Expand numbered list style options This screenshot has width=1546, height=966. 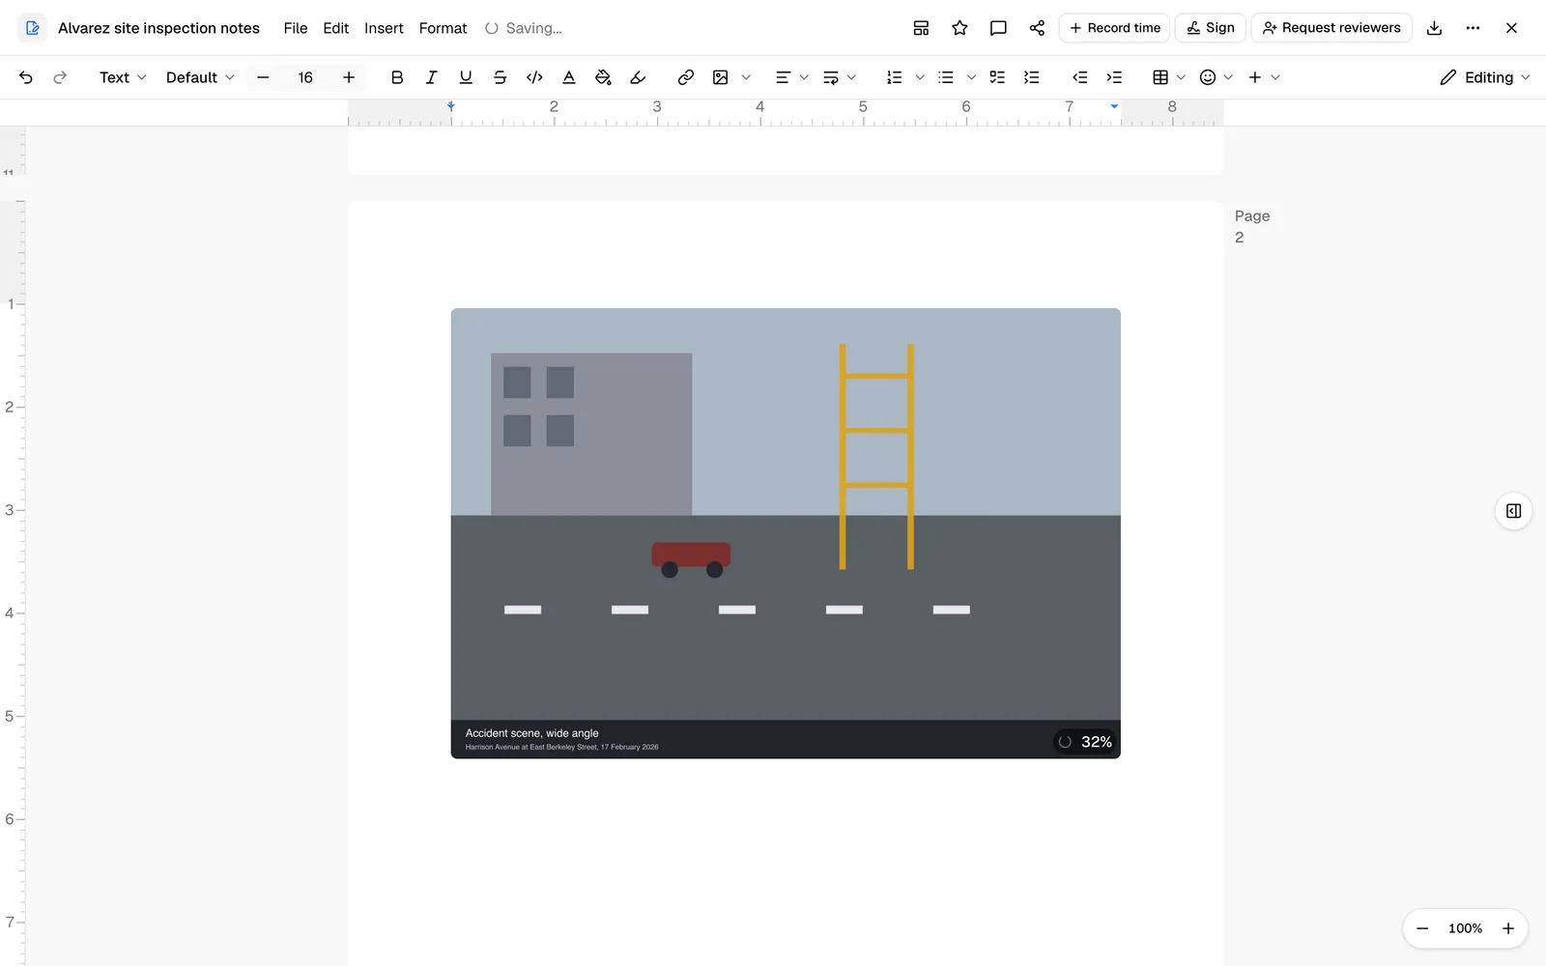[920, 77]
